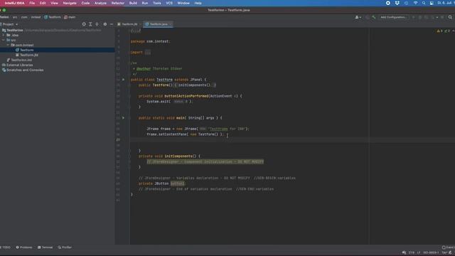Screen dimensions: 455x256
Task: Click the Wi-Fi icon in macOS menu bar
Action: click(x=415, y=3)
